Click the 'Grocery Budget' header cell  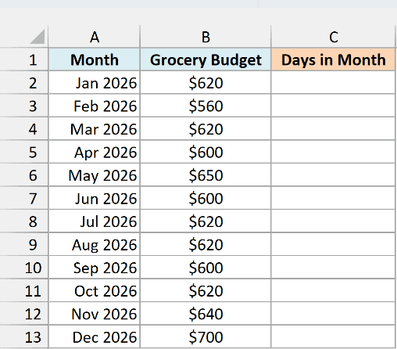206,59
